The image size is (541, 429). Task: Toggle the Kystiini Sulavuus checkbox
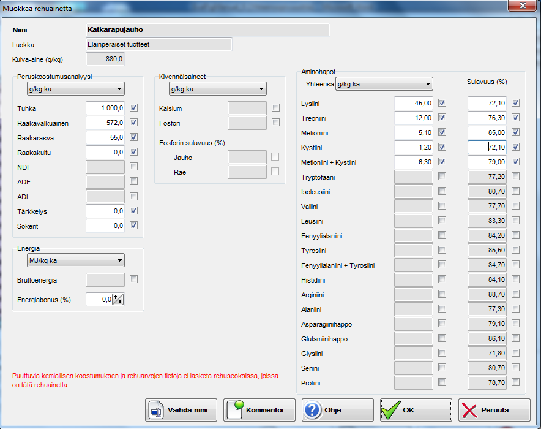click(515, 147)
